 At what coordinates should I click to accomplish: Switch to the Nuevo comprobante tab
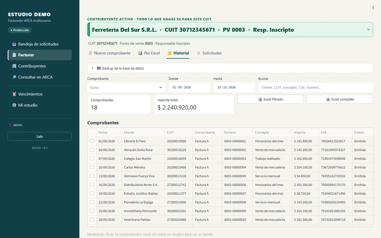[x=109, y=53]
